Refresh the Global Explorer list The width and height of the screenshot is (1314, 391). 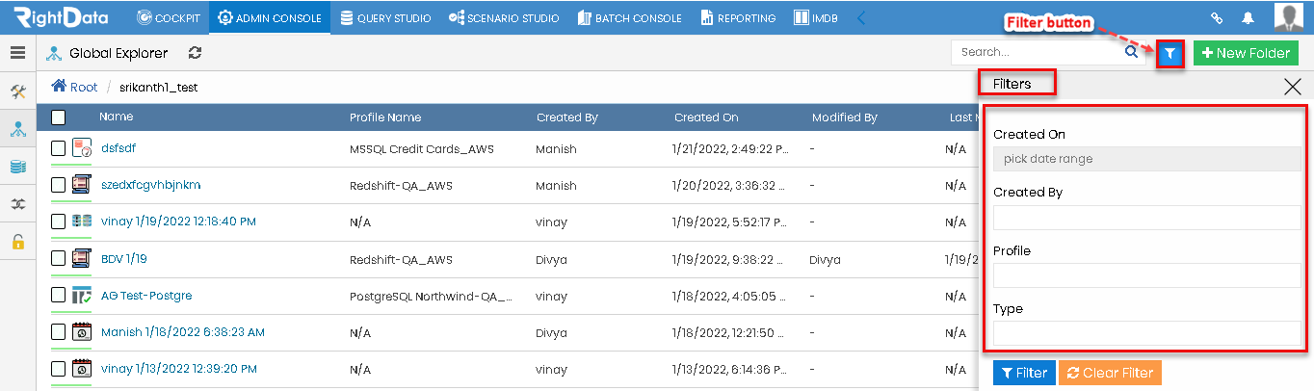coord(196,54)
